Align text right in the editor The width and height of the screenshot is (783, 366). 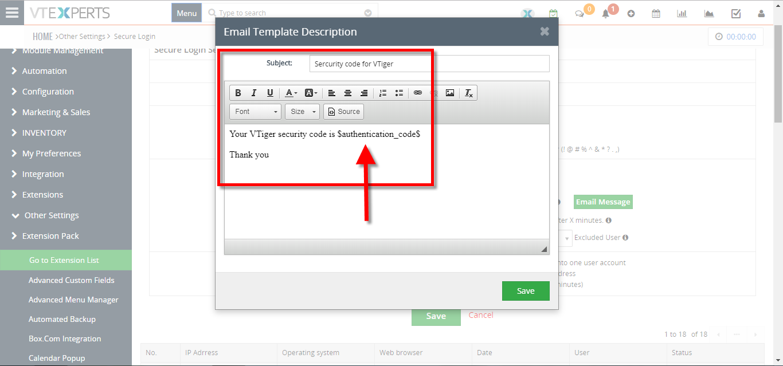click(364, 93)
